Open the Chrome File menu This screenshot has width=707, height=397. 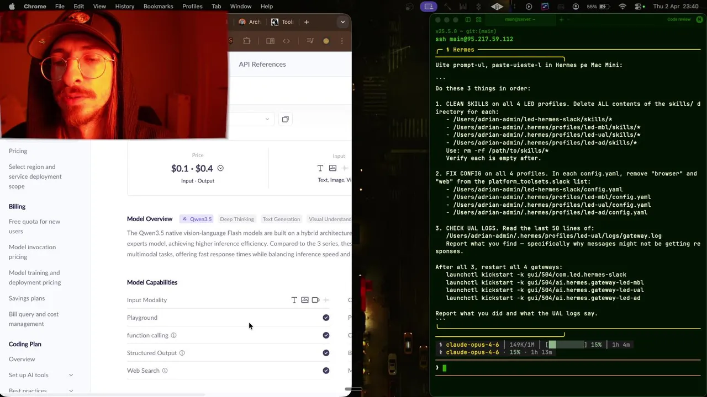[x=60, y=7]
